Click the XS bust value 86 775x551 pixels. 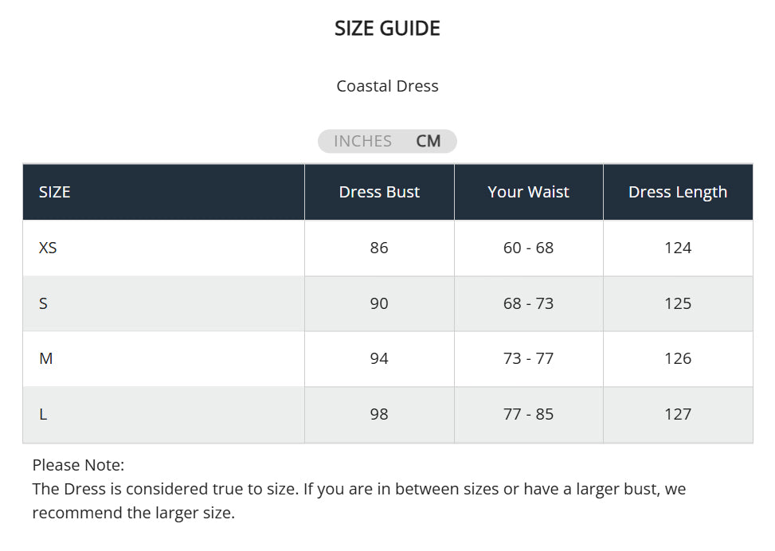[379, 248]
